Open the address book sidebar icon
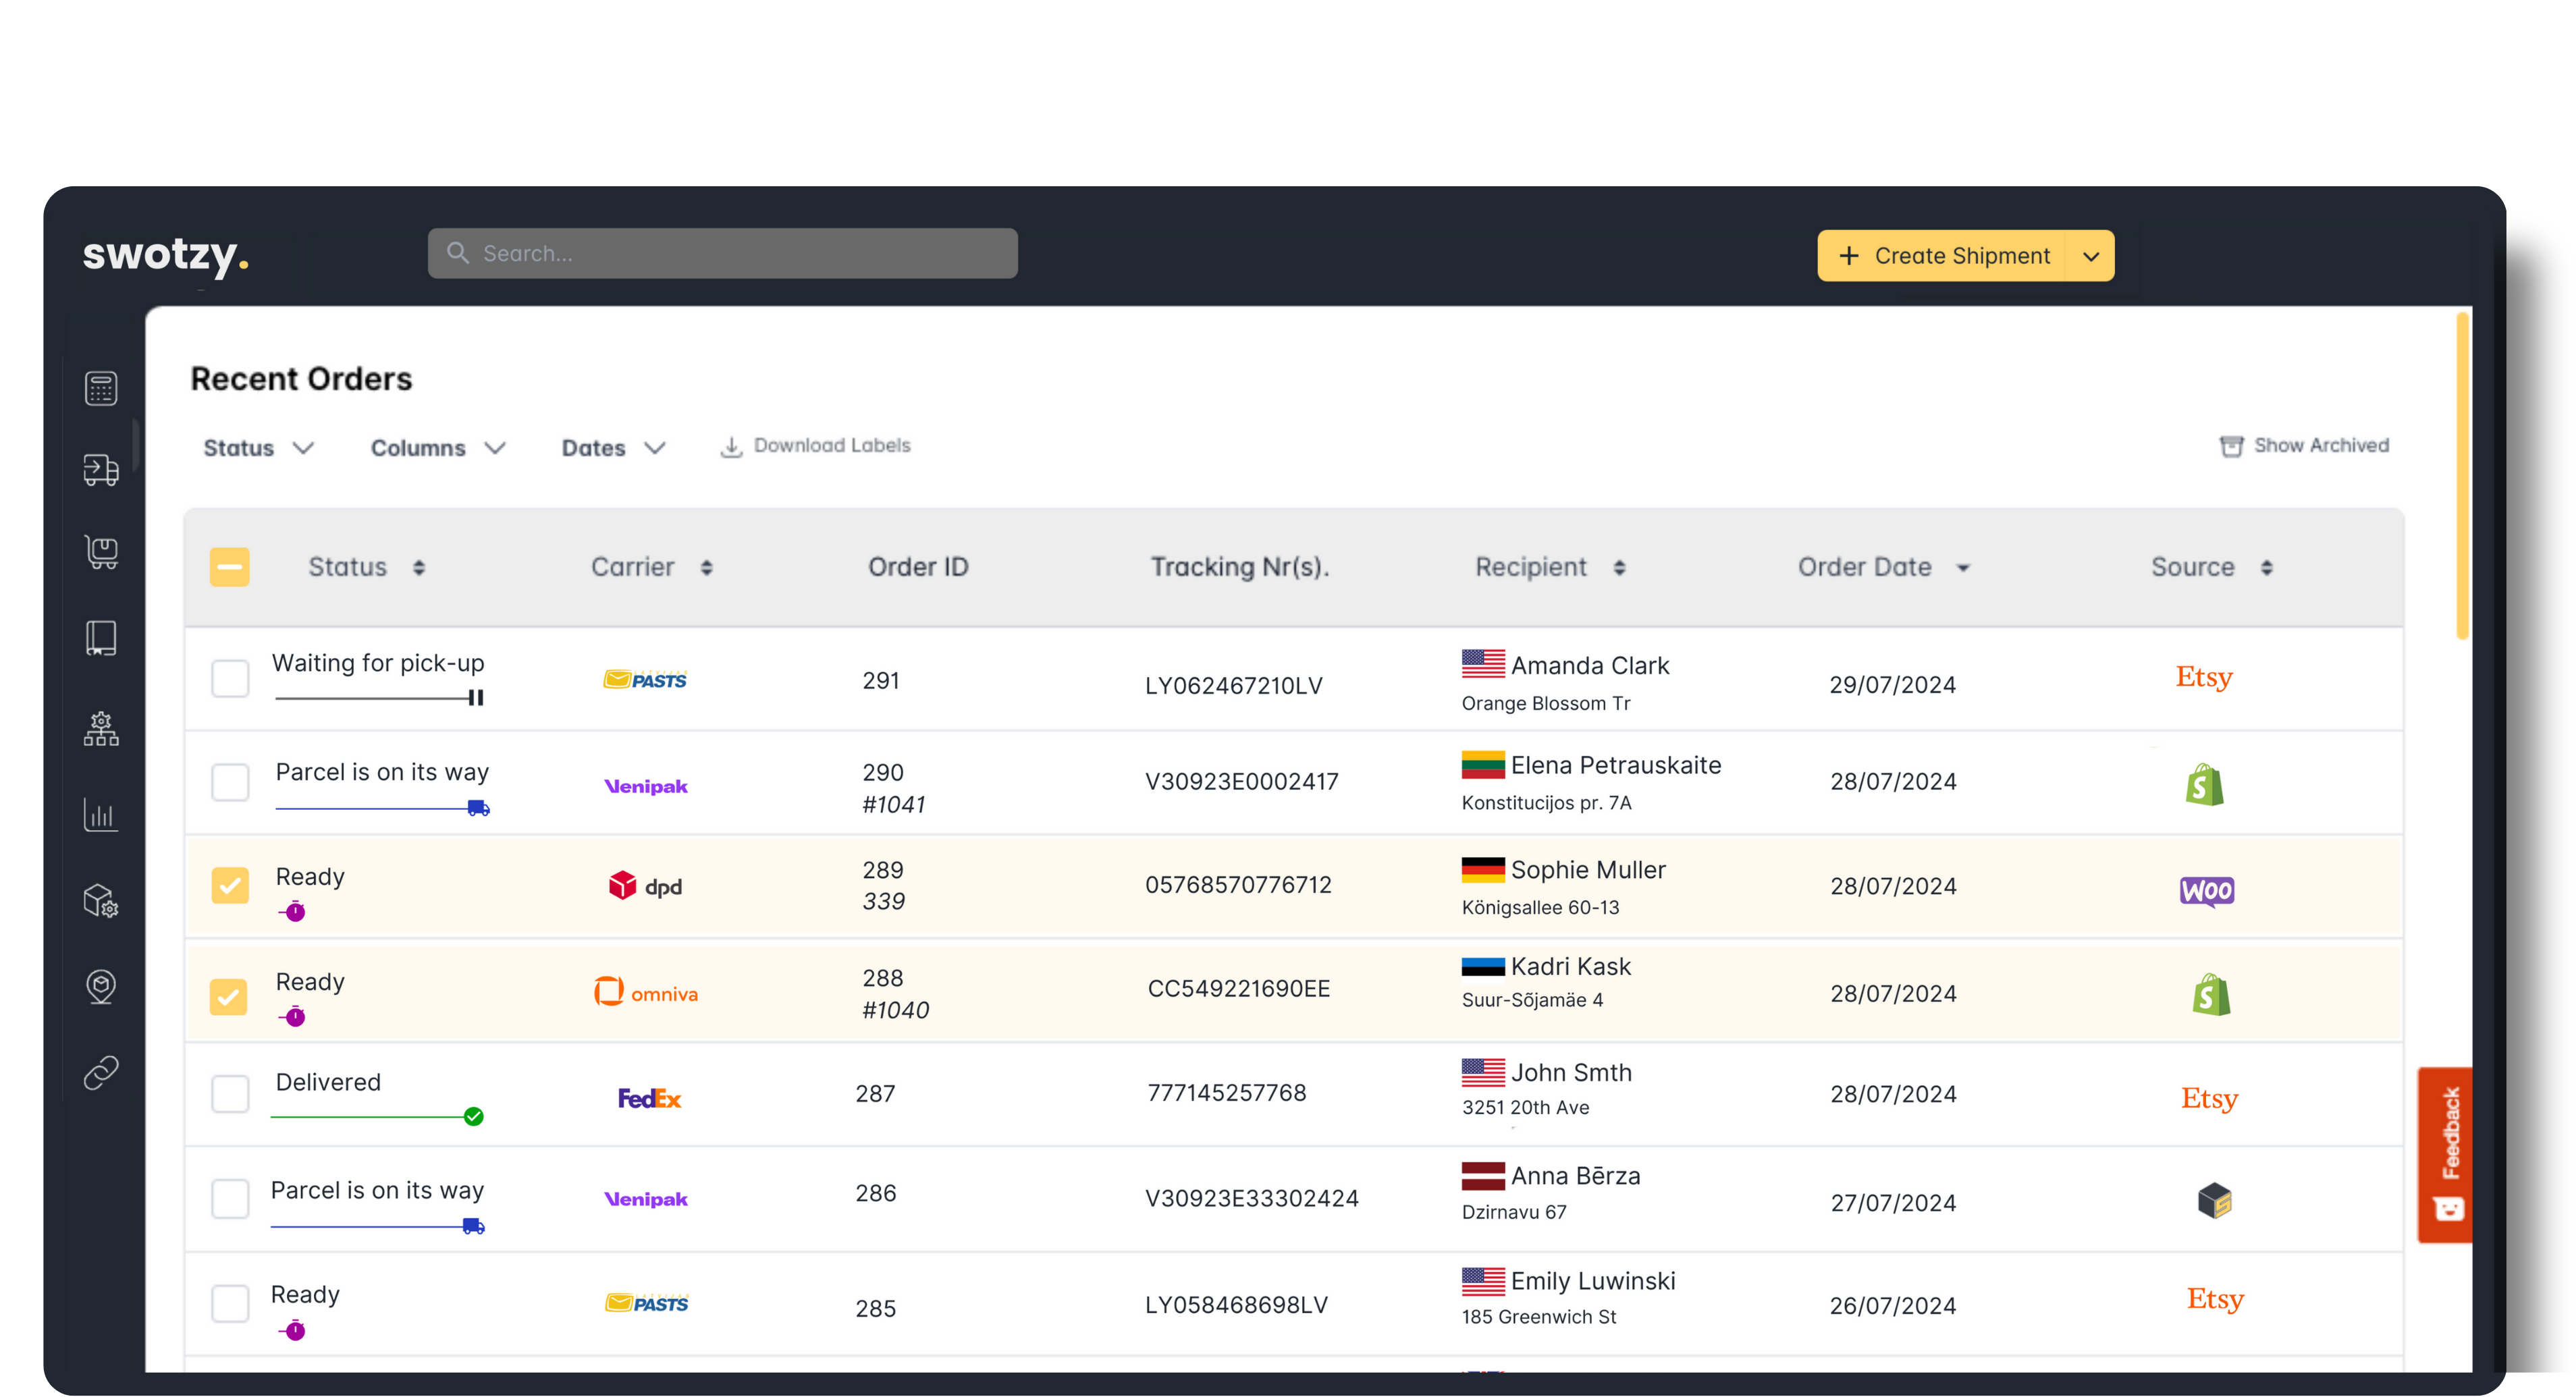This screenshot has height=1397, width=2576. (x=101, y=638)
